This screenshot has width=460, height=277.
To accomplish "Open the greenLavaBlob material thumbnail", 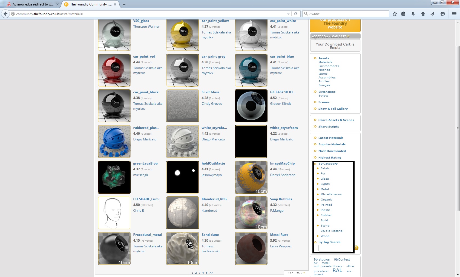I will point(114,177).
